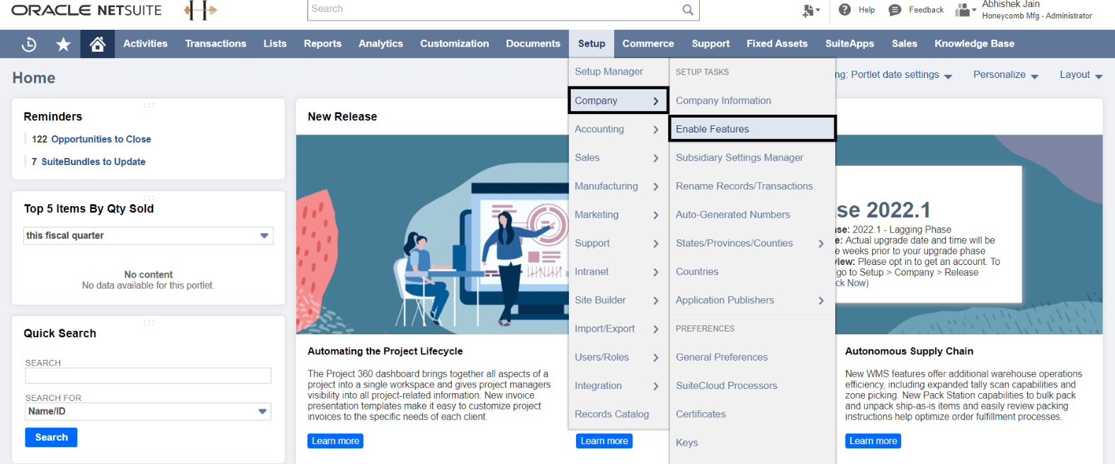Open the Documents menu
Screen dimensions: 1115x464
pos(533,44)
